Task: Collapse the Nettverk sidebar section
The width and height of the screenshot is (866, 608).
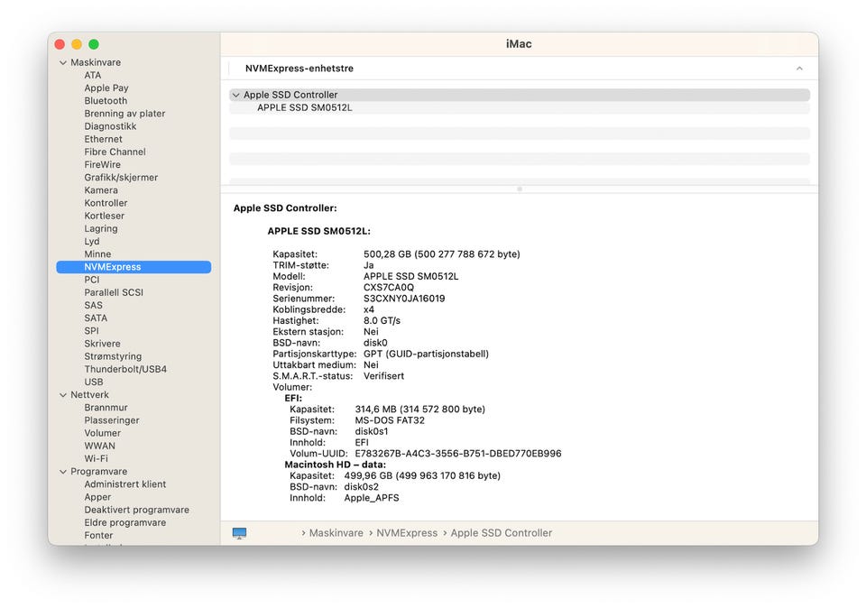Action: 63,395
